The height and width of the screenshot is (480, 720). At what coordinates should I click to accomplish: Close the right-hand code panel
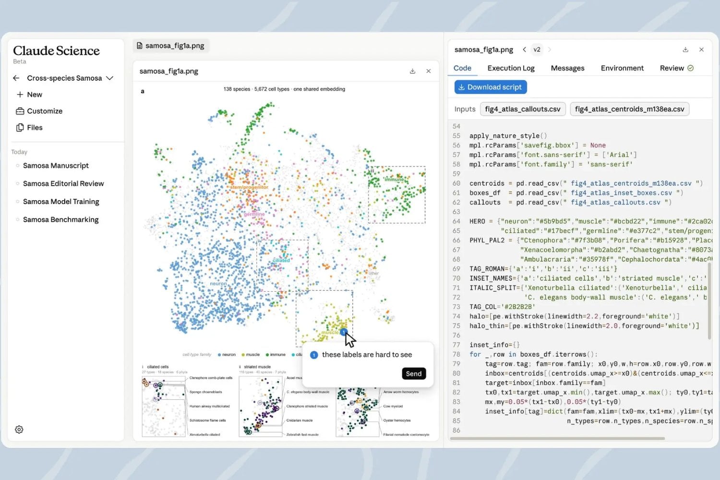tap(701, 49)
